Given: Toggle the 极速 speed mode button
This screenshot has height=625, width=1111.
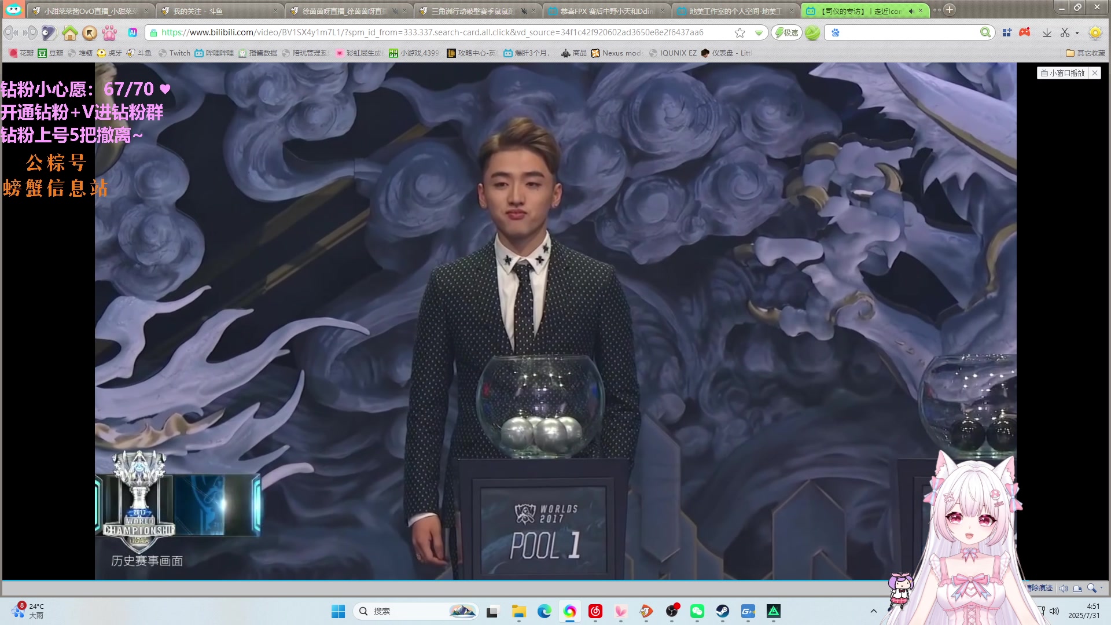Looking at the screenshot, I should point(787,33).
